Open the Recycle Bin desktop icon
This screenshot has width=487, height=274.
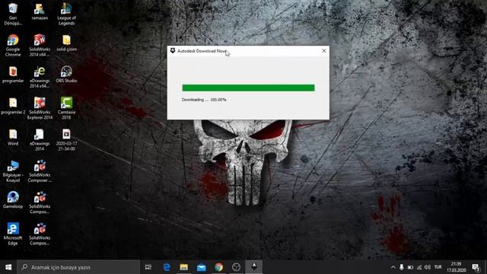click(13, 14)
